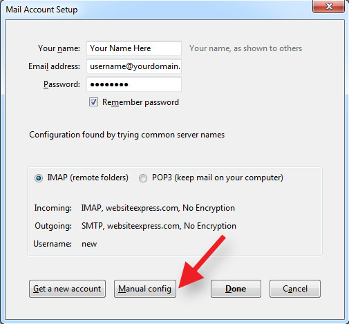Click the Email address input field
The height and width of the screenshot is (324, 349).
[134, 66]
